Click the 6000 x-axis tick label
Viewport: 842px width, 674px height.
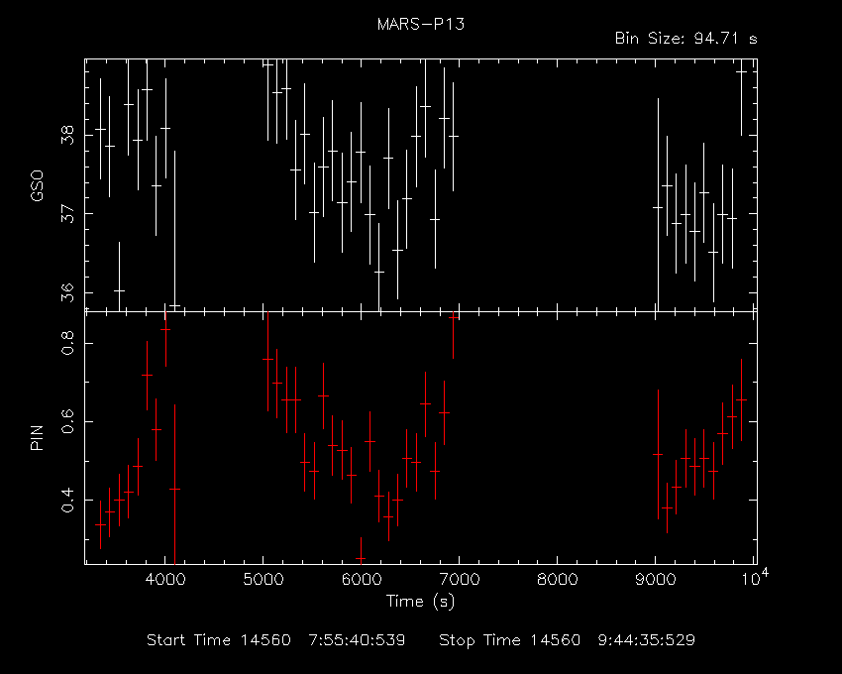click(x=361, y=580)
